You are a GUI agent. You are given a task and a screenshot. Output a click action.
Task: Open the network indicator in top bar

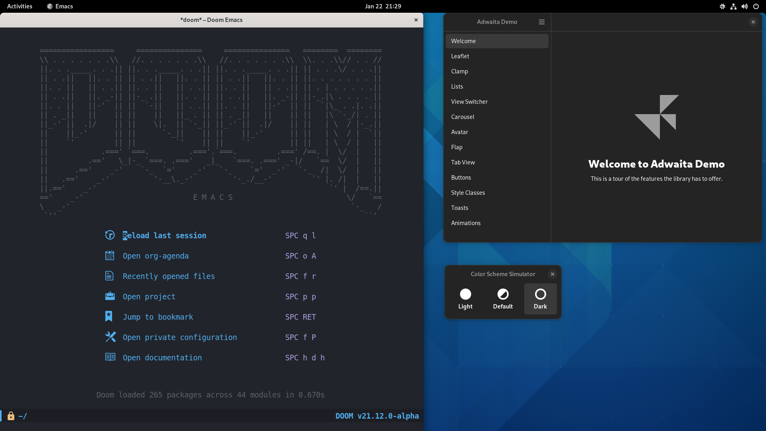point(733,6)
